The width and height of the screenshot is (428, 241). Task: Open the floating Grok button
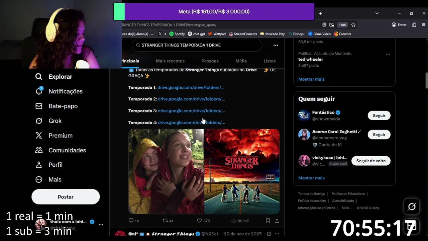412,207
